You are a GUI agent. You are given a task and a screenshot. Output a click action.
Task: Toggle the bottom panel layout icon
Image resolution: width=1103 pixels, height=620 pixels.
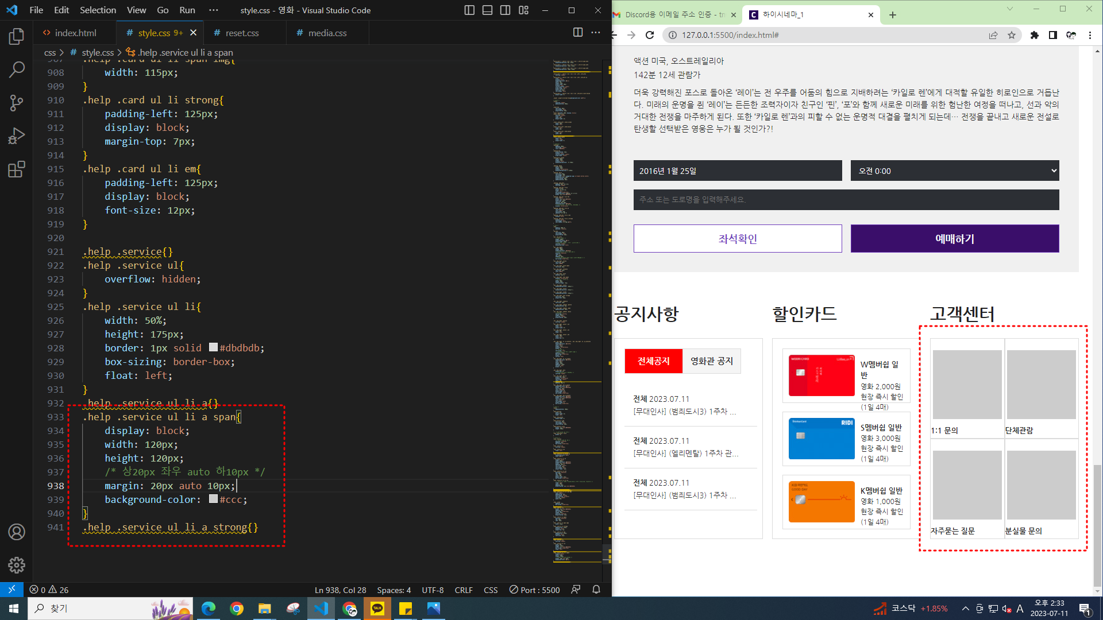(487, 10)
